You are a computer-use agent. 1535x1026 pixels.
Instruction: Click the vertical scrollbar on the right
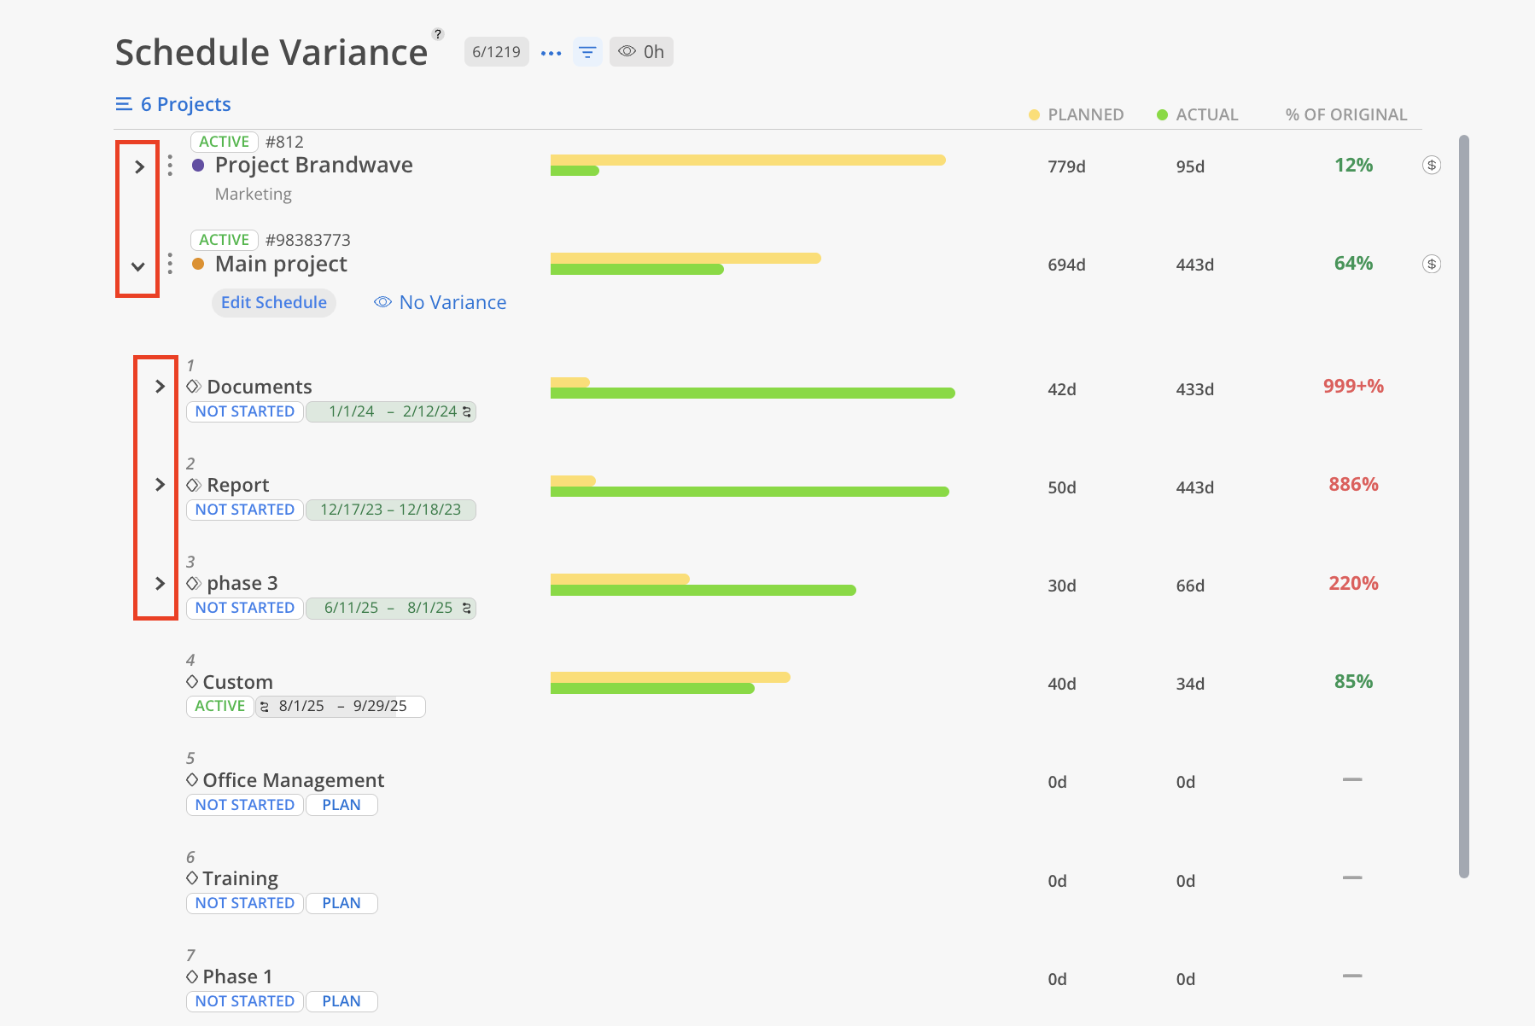1463,505
